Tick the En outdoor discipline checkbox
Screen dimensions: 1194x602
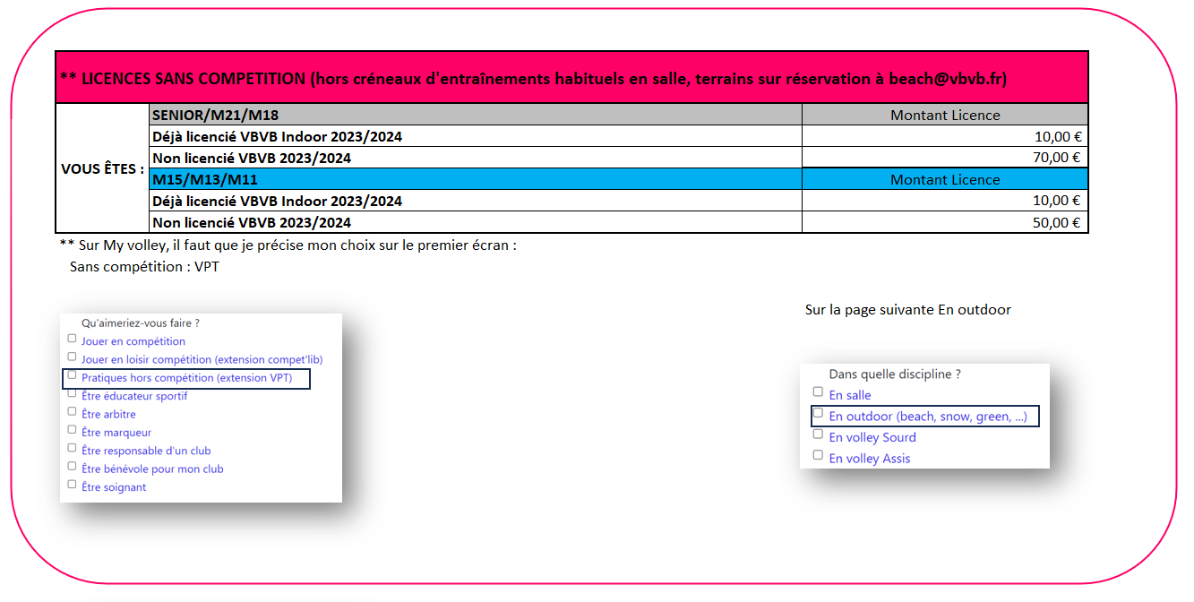pos(818,413)
